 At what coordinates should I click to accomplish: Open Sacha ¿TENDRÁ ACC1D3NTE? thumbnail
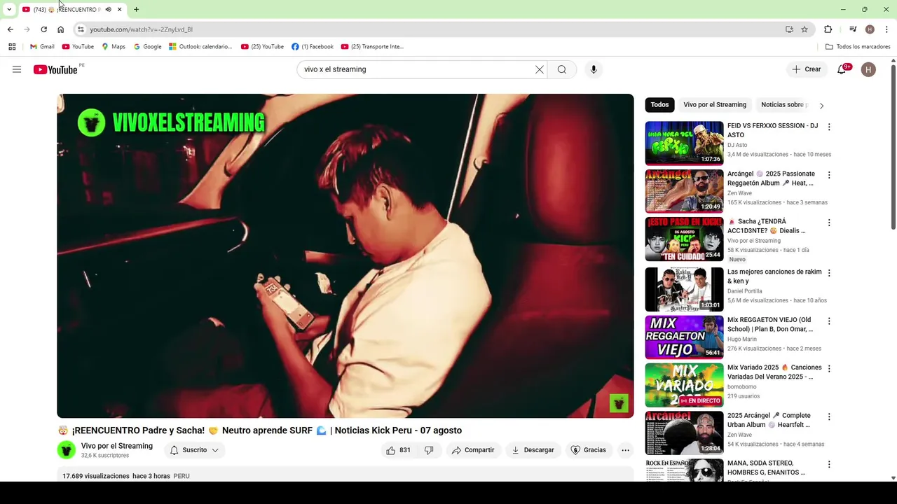[684, 239]
